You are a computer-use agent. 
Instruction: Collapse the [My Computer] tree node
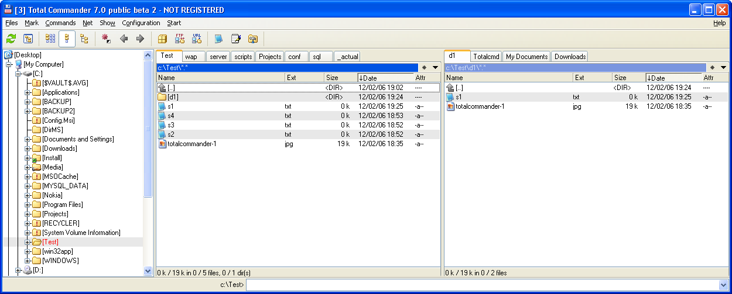[9, 64]
